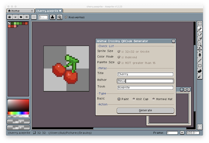Click the Animal Crossing QRCode Generator title

[122, 41]
